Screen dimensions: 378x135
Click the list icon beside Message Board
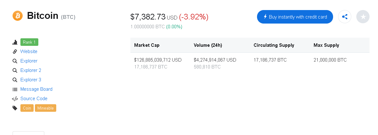click(x=15, y=89)
